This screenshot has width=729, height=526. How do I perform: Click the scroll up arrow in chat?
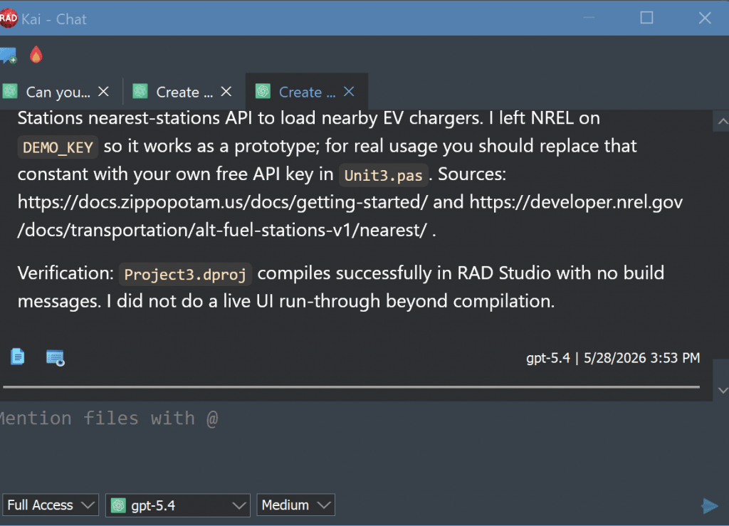coord(722,121)
